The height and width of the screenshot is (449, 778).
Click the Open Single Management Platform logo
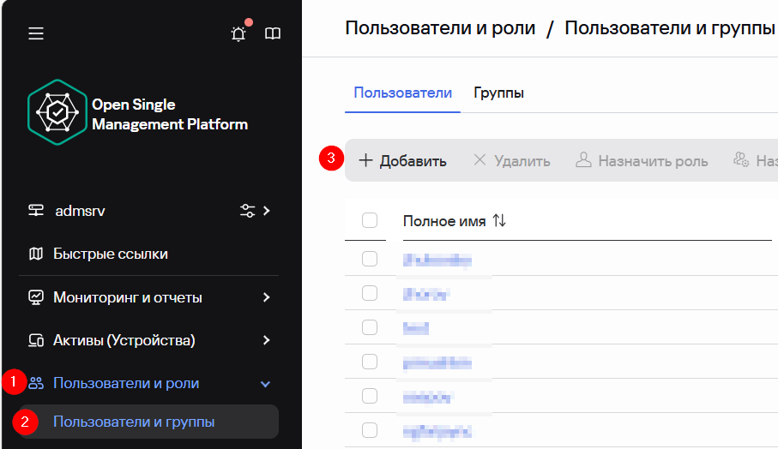(57, 113)
